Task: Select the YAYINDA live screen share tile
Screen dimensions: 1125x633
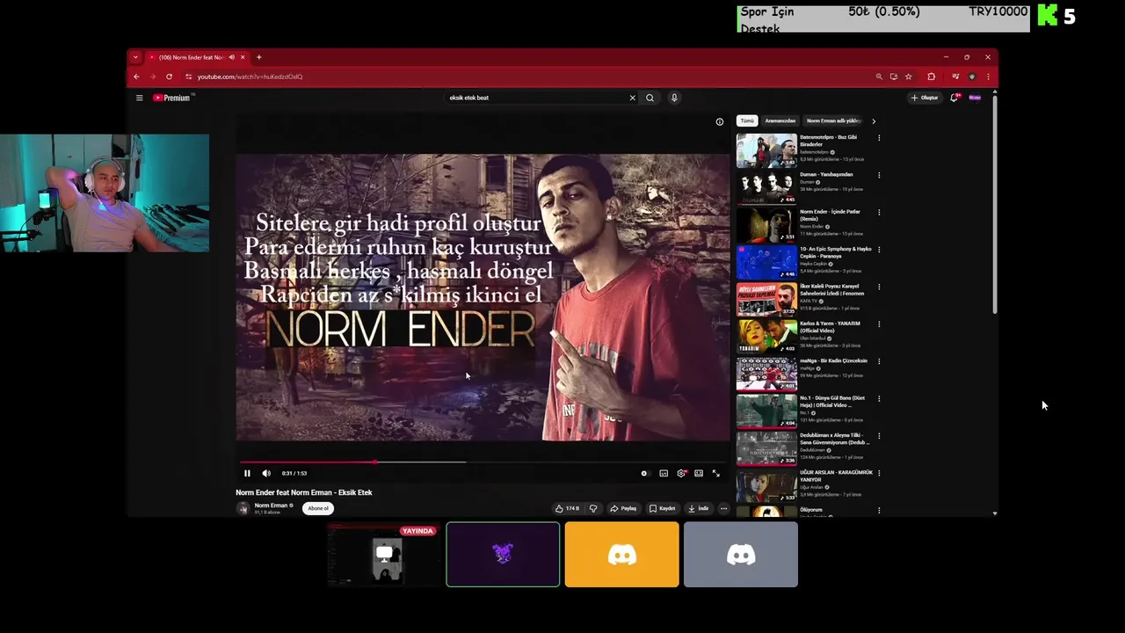Action: 383,555
